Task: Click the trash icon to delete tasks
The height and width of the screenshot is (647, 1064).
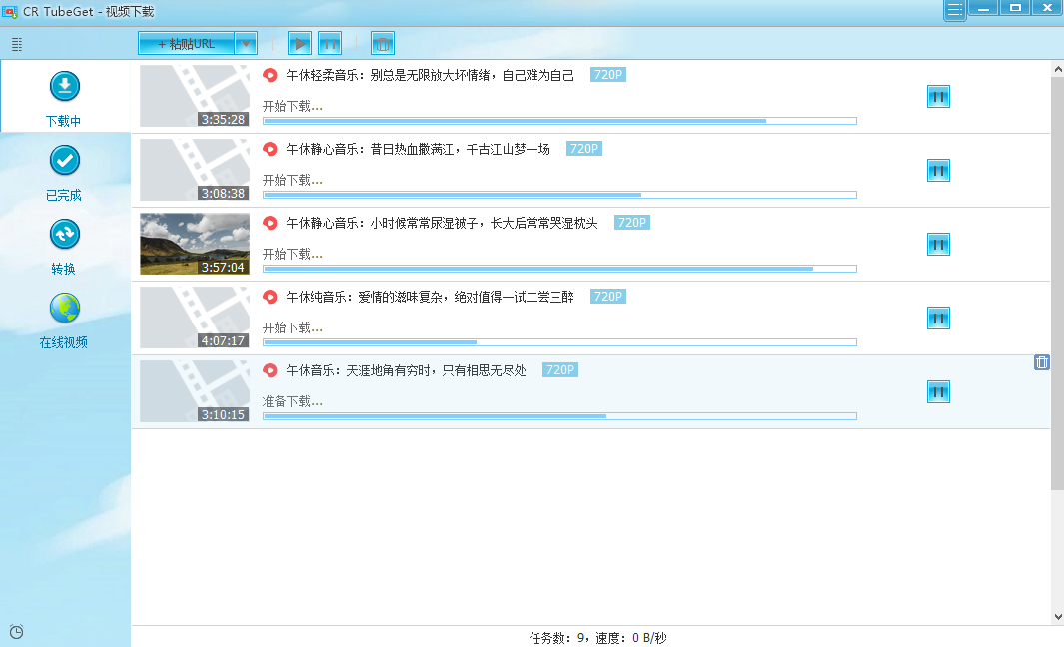Action: [383, 43]
